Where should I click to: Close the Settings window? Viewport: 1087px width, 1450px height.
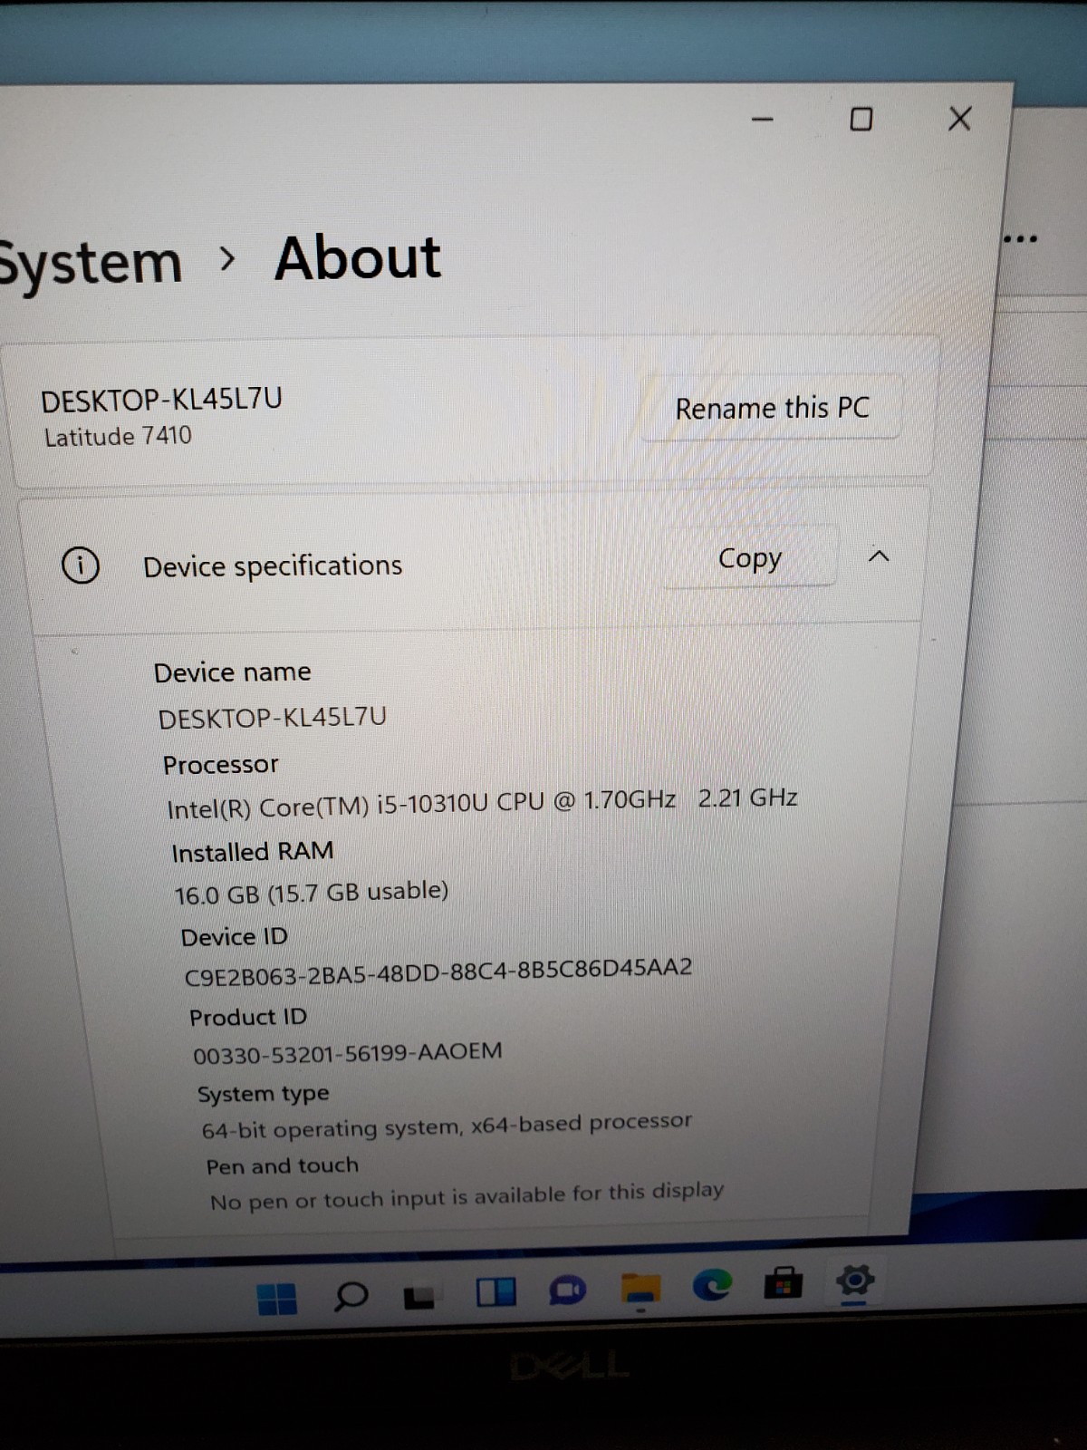(x=959, y=118)
